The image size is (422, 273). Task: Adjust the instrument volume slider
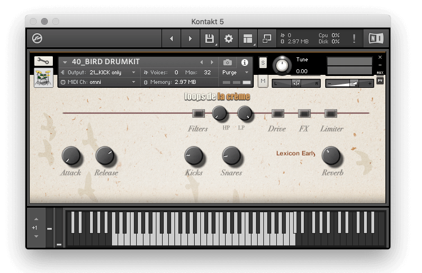coord(349,83)
